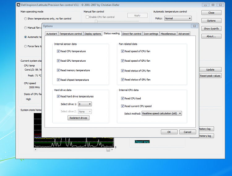Click the Chipset temp legend label
Screen dimensions: 232x176
pos(142,142)
